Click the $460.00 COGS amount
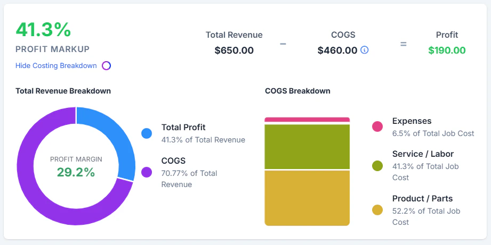This screenshot has width=491, height=245. pyautogui.click(x=337, y=50)
